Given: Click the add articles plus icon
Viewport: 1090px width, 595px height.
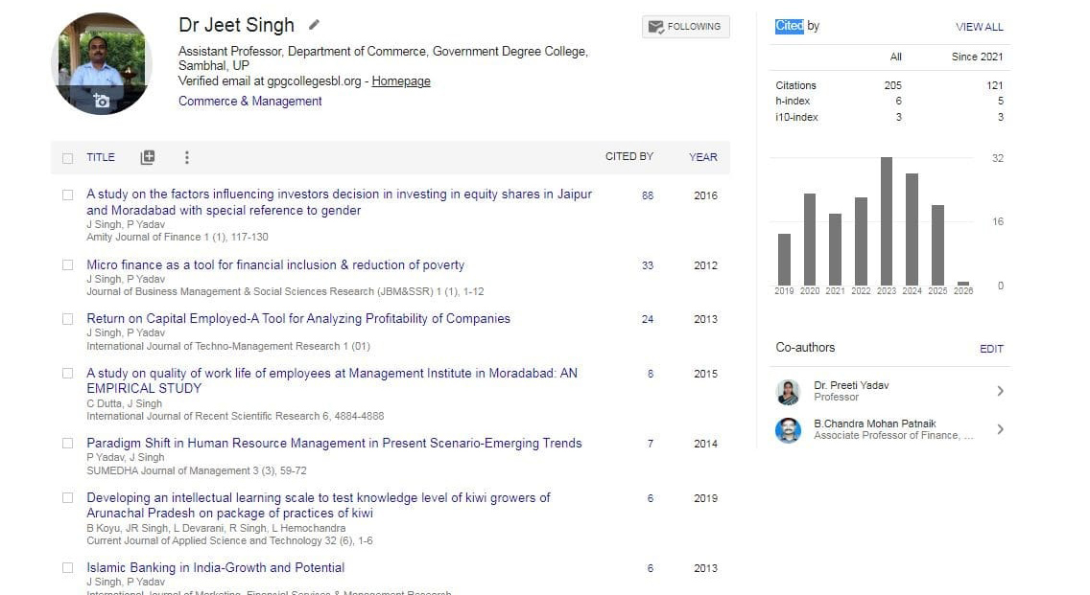Looking at the screenshot, I should coord(147,157).
